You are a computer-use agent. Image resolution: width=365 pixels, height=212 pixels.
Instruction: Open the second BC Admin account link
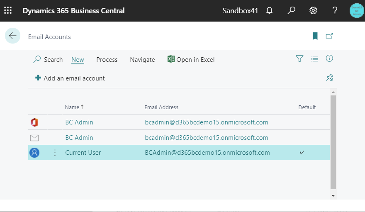(79, 138)
